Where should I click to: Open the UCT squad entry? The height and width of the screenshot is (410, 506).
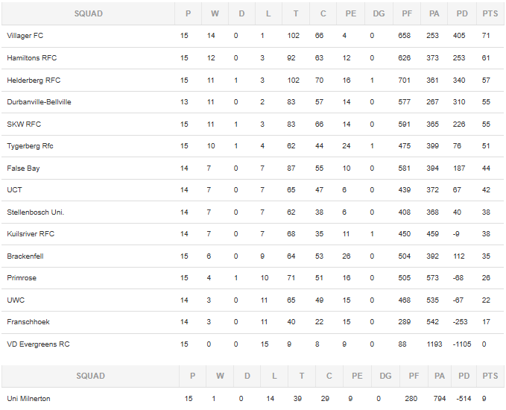pyautogui.click(x=14, y=190)
